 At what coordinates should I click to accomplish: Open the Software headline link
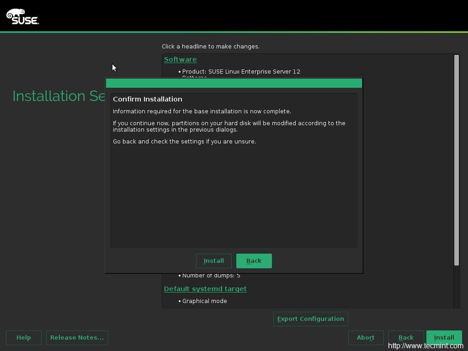(x=180, y=59)
